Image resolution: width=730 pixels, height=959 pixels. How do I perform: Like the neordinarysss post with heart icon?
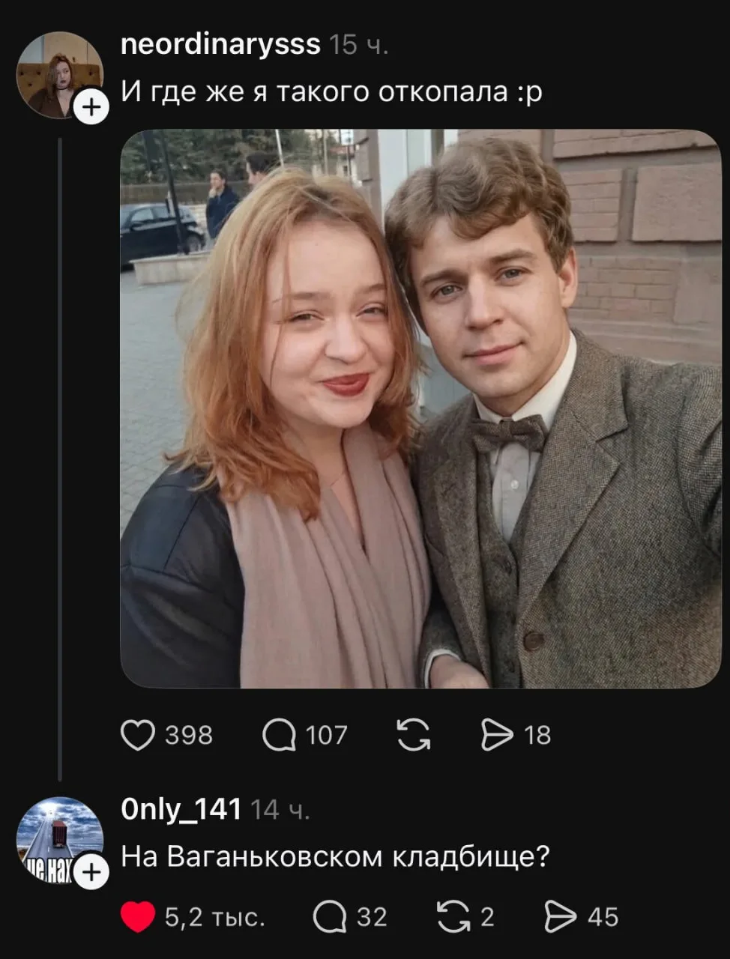pyautogui.click(x=138, y=735)
